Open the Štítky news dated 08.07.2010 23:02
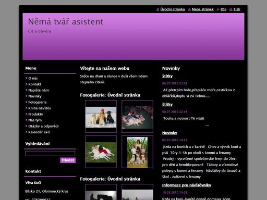 (167, 76)
